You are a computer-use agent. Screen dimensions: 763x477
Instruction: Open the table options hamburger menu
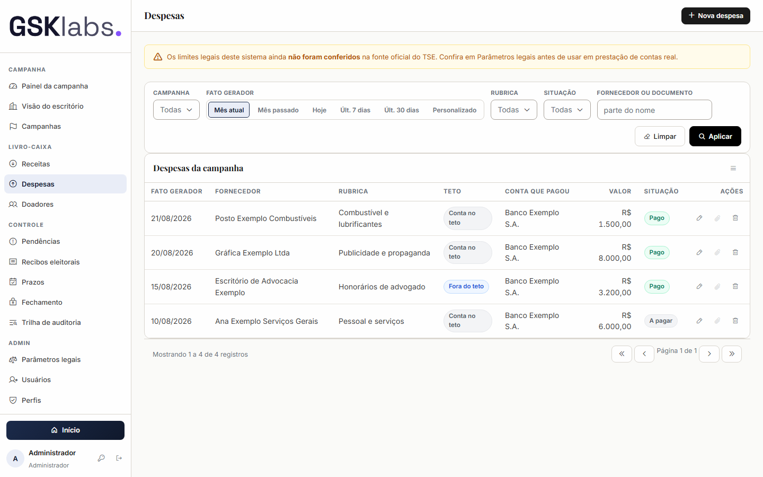tap(733, 169)
